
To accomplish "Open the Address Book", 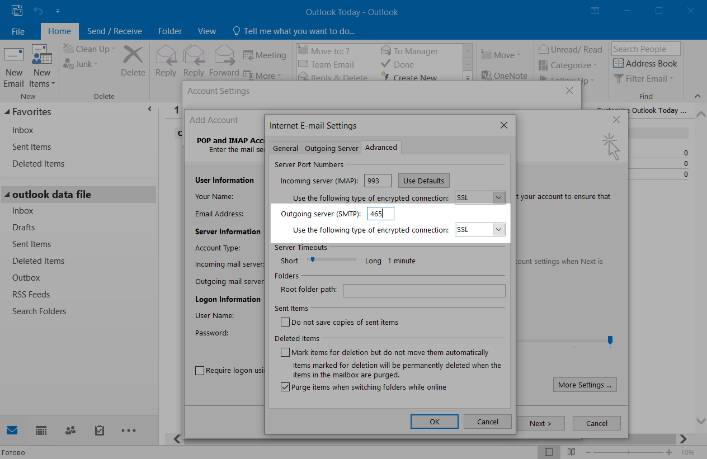I will pyautogui.click(x=645, y=64).
